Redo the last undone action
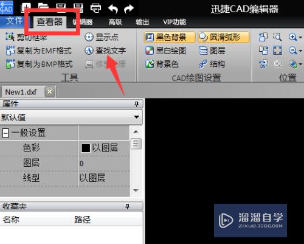The image size is (304, 244). tap(129, 9)
